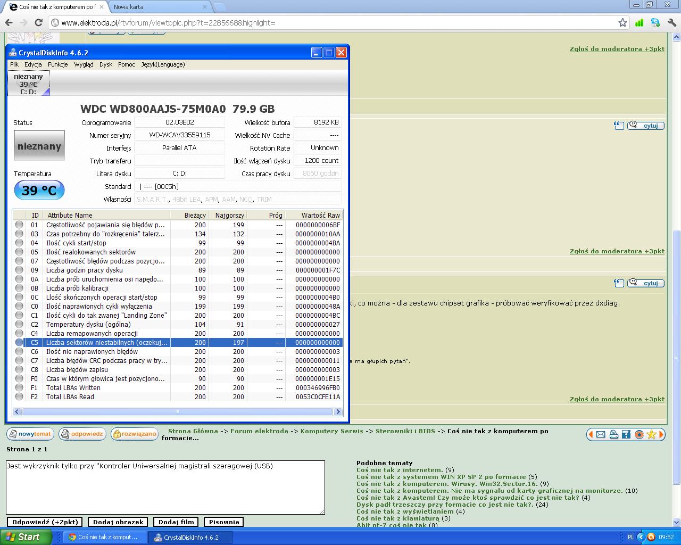Click the green signal bars extension icon
The image size is (681, 545).
[x=639, y=23]
